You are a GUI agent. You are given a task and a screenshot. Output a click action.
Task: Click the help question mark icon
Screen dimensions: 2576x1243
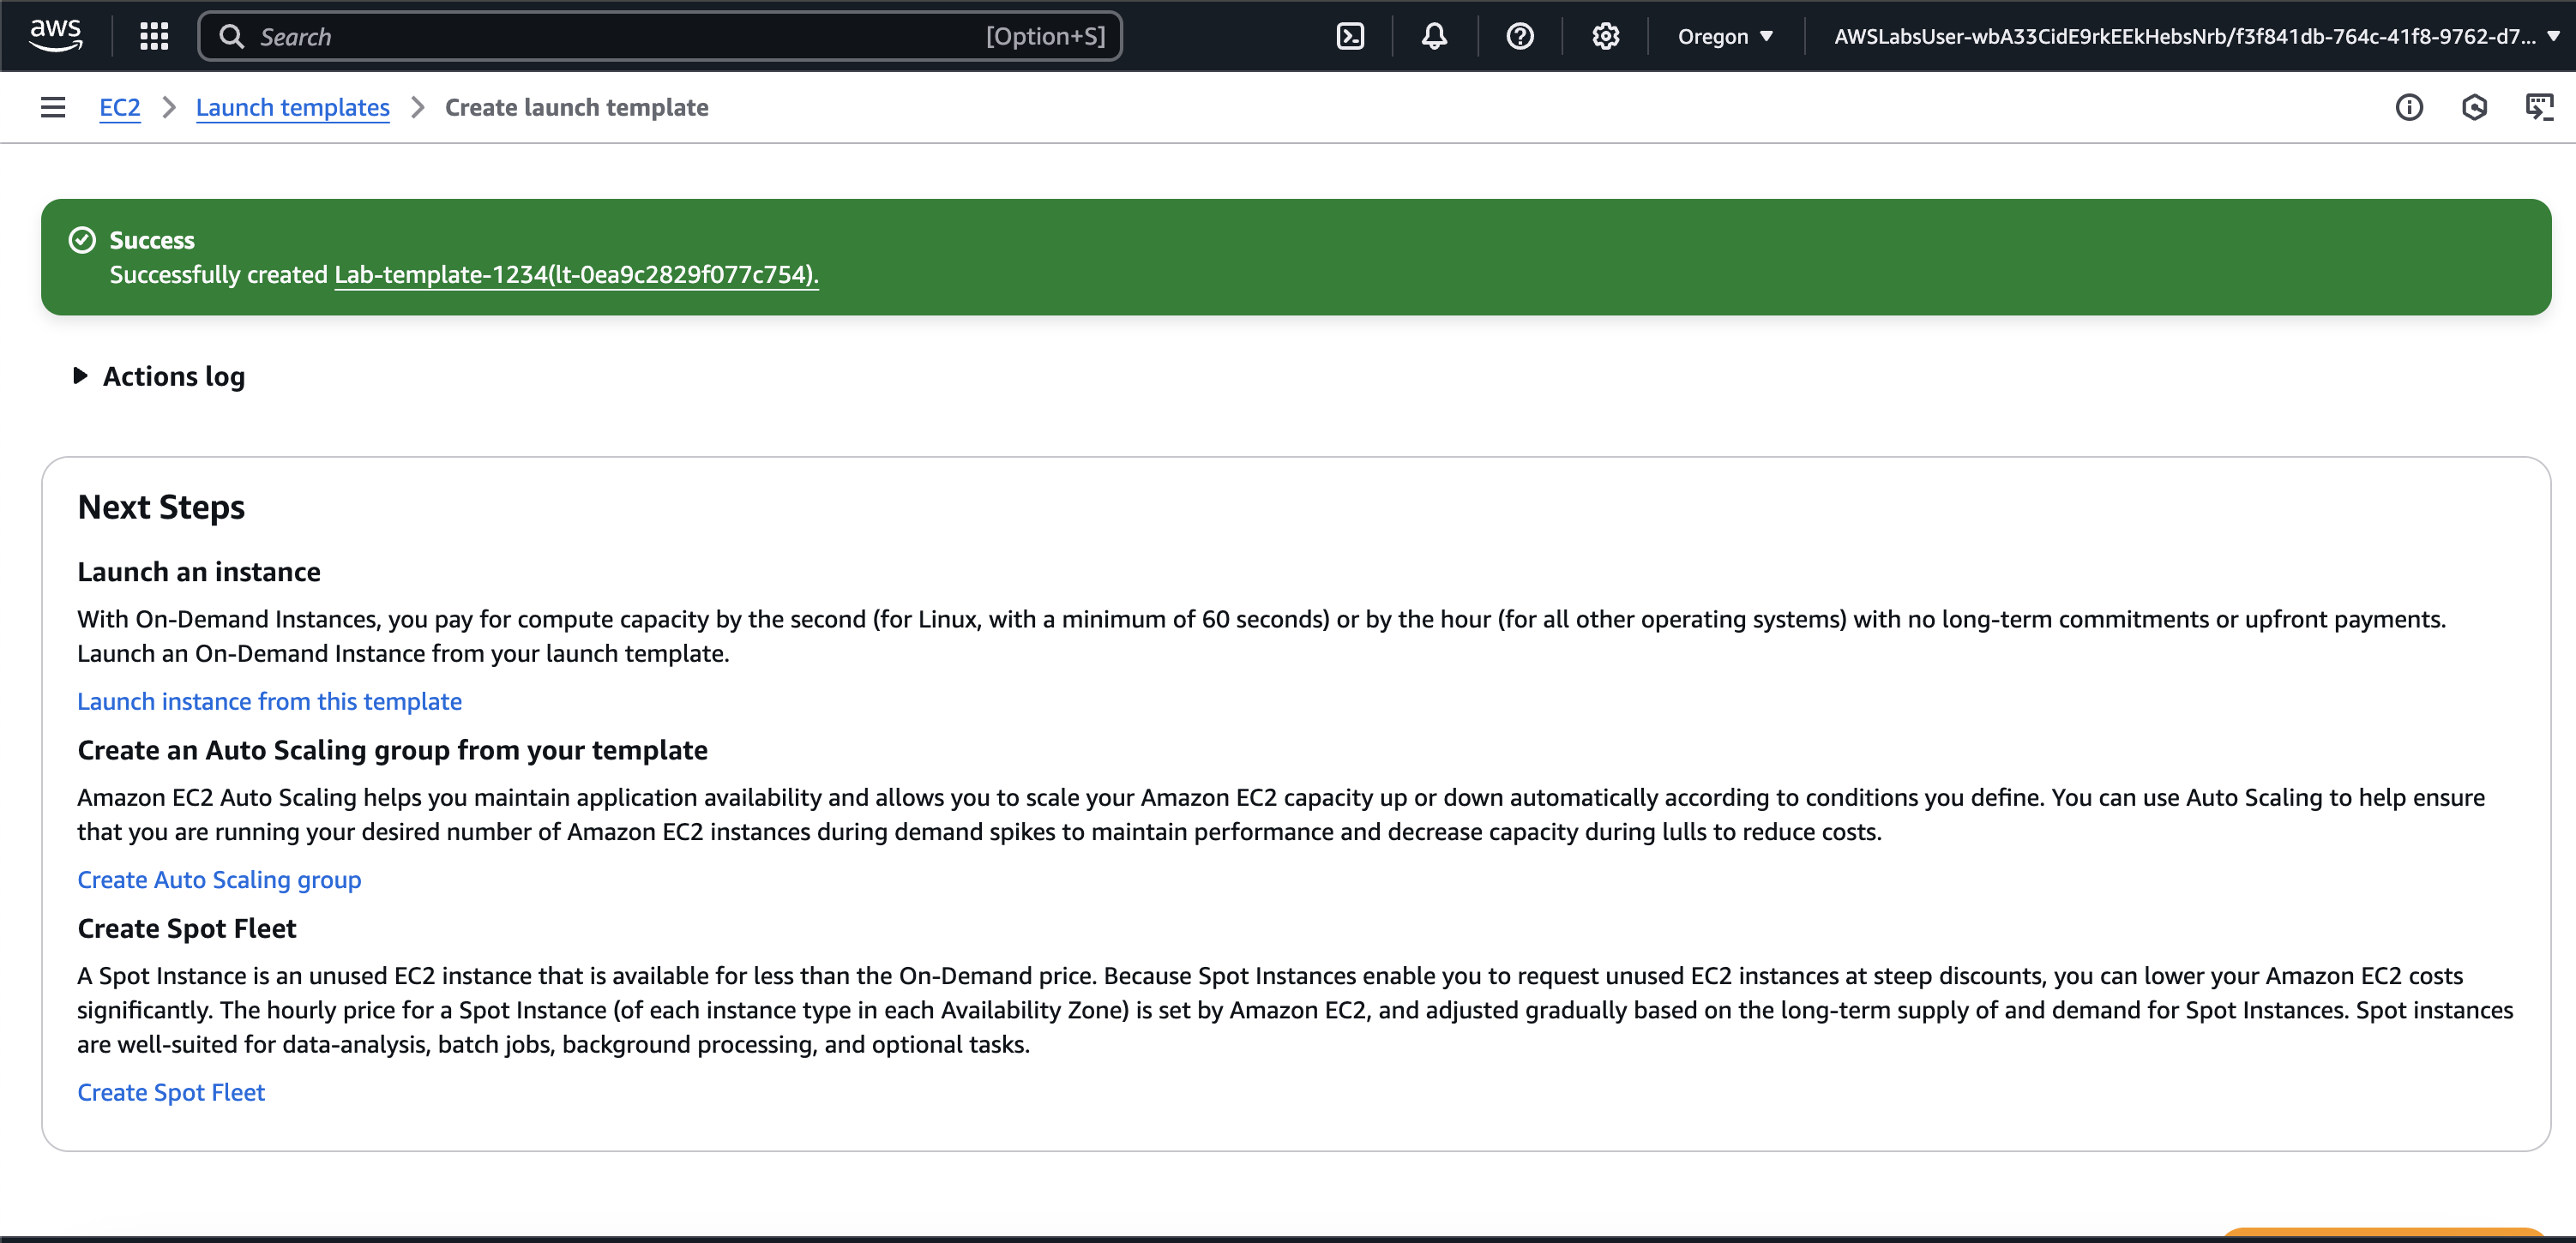[x=1519, y=36]
